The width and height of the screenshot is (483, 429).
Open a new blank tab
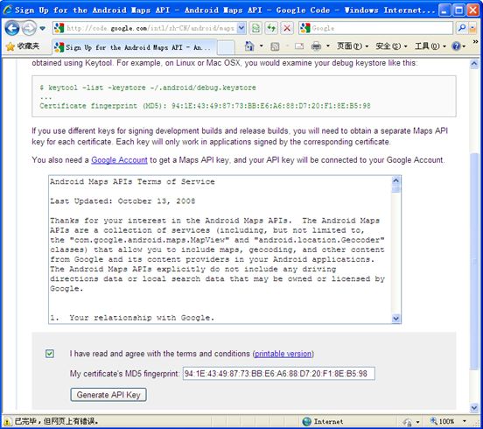click(x=226, y=48)
